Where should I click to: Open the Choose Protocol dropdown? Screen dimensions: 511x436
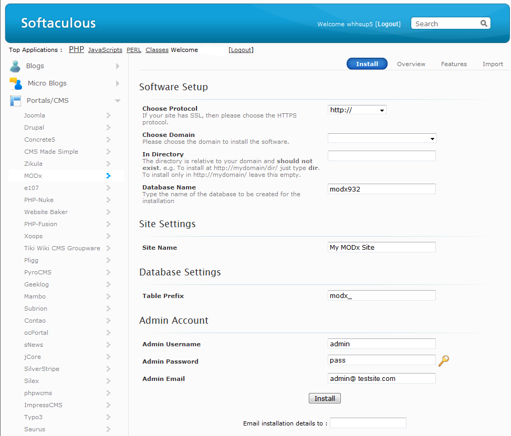(357, 110)
